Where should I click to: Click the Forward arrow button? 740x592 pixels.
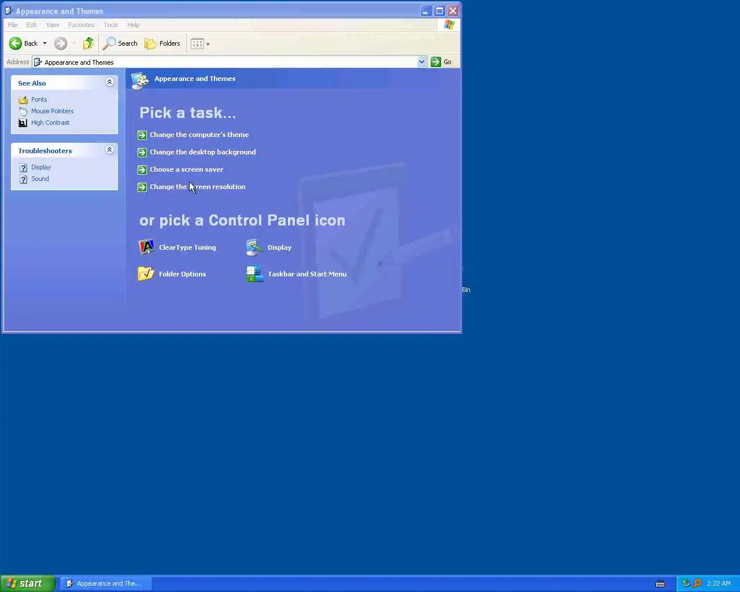click(x=61, y=43)
